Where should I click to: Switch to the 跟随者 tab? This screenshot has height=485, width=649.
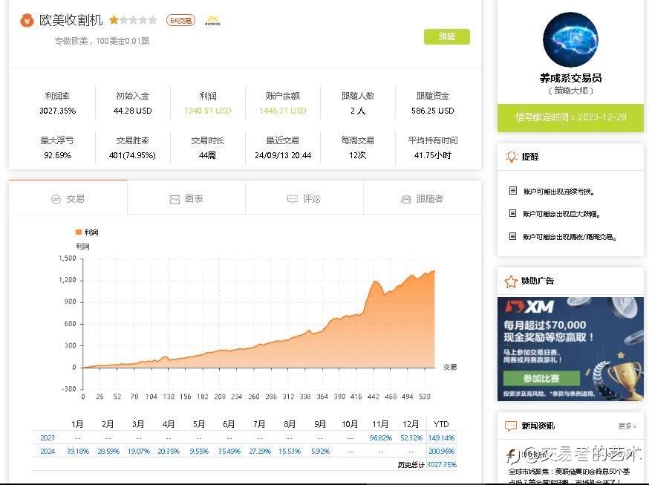[423, 199]
